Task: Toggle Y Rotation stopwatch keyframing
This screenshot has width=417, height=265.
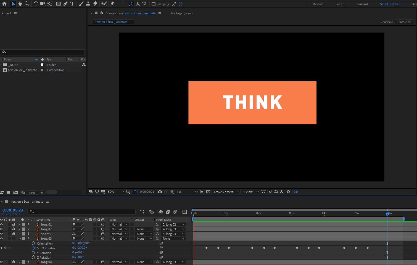Action: click(x=33, y=253)
